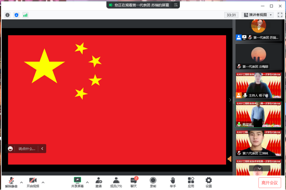
Task: Expand audio options arrow beside mute
Action: 21,182
